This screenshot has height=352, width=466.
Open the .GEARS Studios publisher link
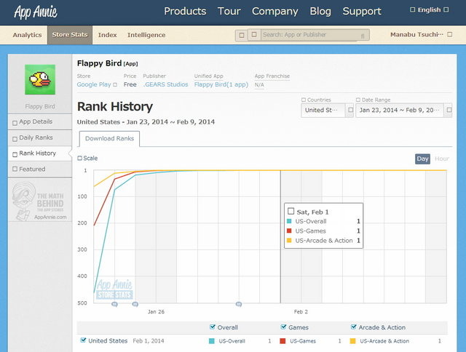click(165, 84)
